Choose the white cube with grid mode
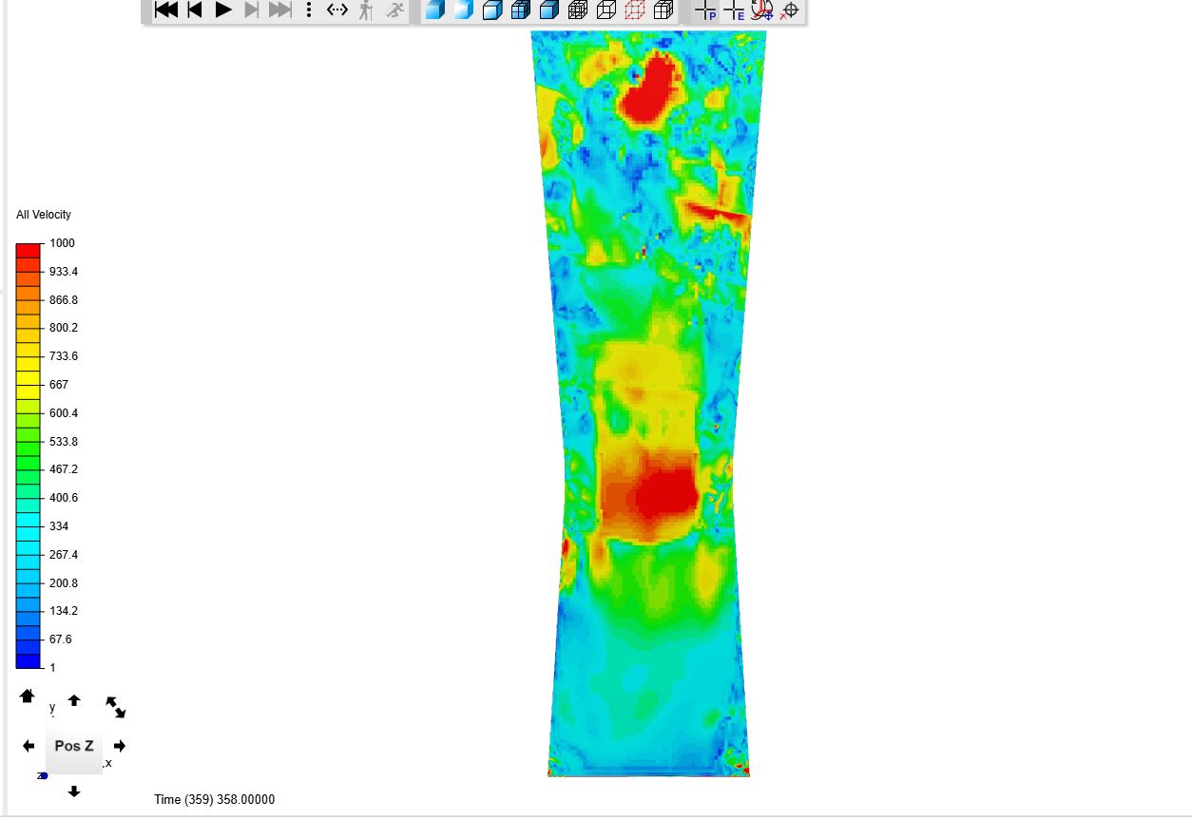Image resolution: width=1192 pixels, height=820 pixels. click(x=663, y=10)
